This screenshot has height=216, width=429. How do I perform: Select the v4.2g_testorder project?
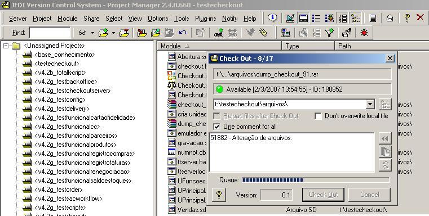(x=58, y=190)
